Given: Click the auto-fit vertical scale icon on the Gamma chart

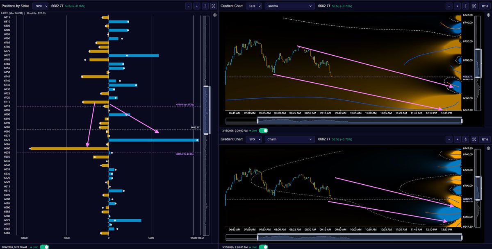Looking at the screenshot, I should click(466, 6).
